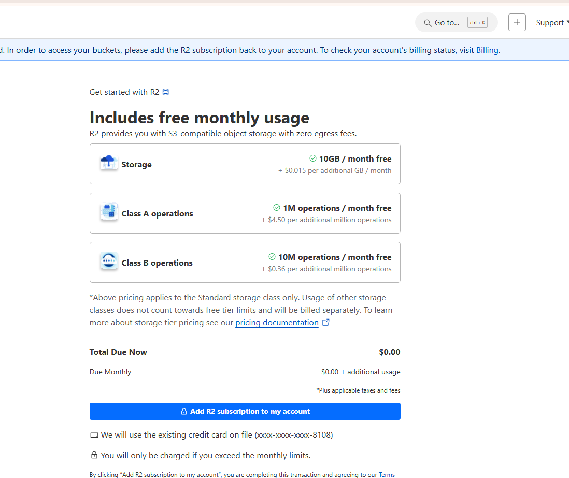Click the credit card icon near card number

(94, 434)
